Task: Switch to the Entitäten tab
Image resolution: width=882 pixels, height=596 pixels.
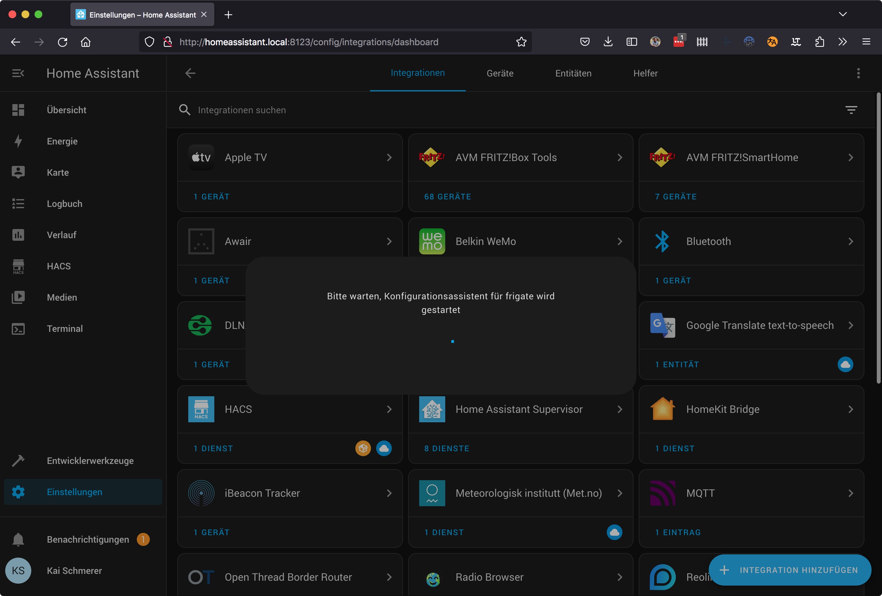Action: click(573, 73)
